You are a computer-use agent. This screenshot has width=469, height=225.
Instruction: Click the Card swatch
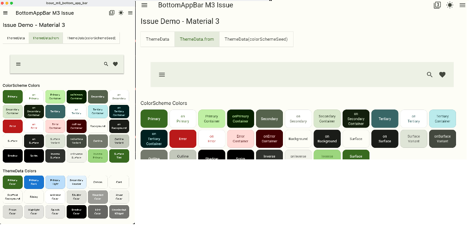click(x=119, y=182)
